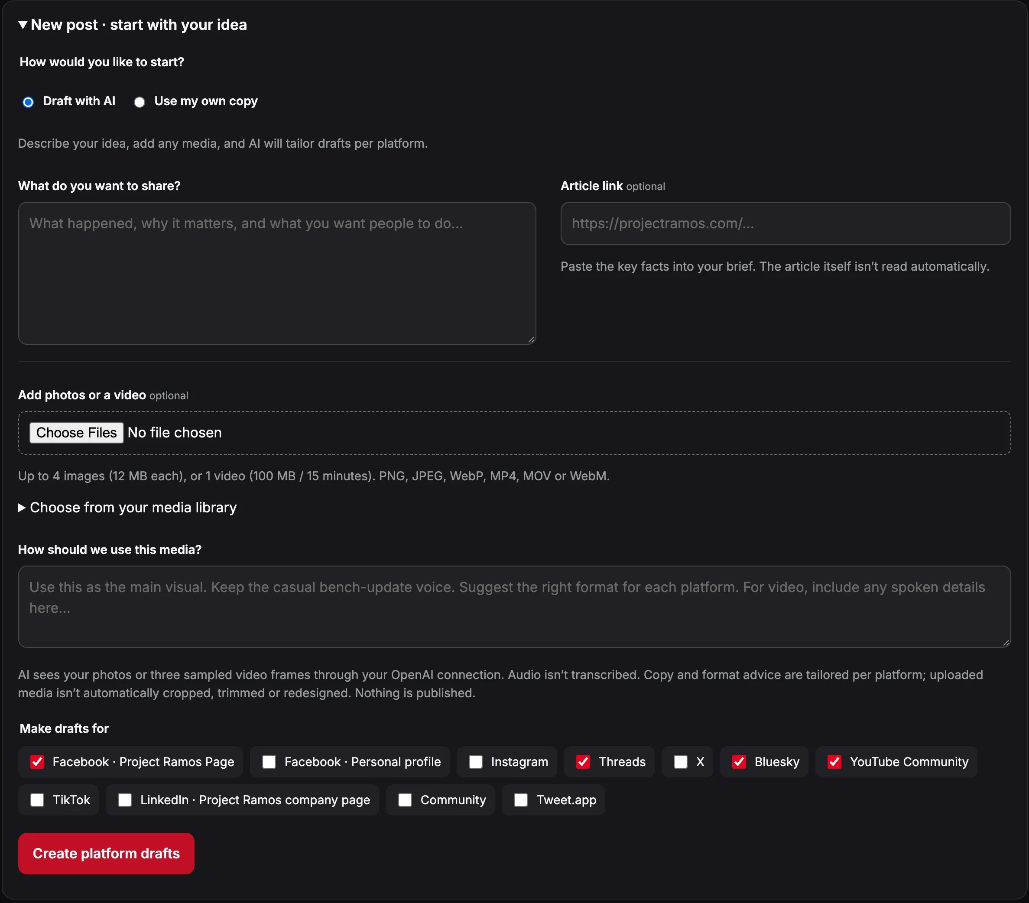Image resolution: width=1029 pixels, height=903 pixels.
Task: Click the 'Make drafts for' label
Action: [x=64, y=728]
